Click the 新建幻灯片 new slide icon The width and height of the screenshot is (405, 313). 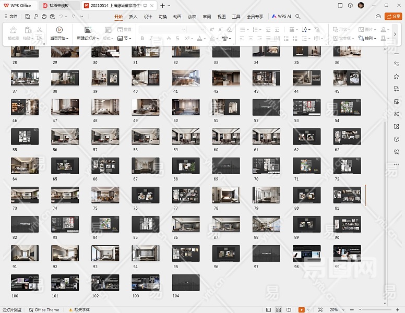88,30
